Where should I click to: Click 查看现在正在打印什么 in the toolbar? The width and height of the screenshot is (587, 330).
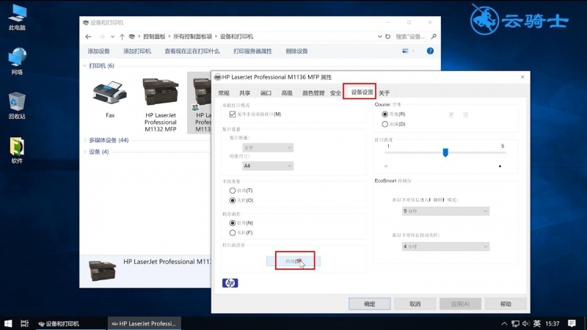tap(192, 51)
